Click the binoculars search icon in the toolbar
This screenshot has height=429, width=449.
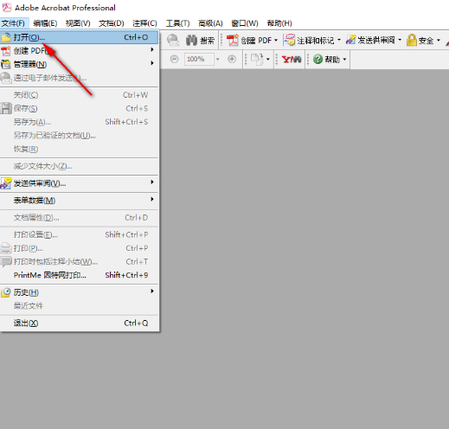coord(191,41)
